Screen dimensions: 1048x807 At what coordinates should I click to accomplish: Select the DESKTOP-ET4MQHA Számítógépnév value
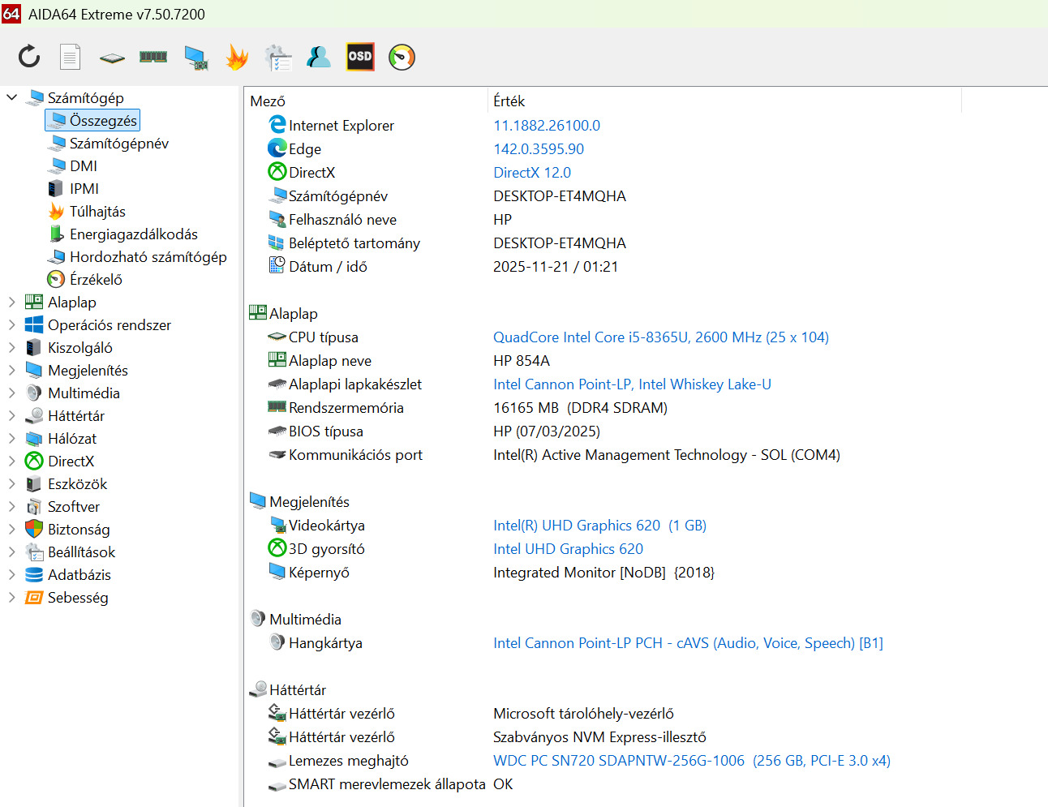tap(560, 195)
